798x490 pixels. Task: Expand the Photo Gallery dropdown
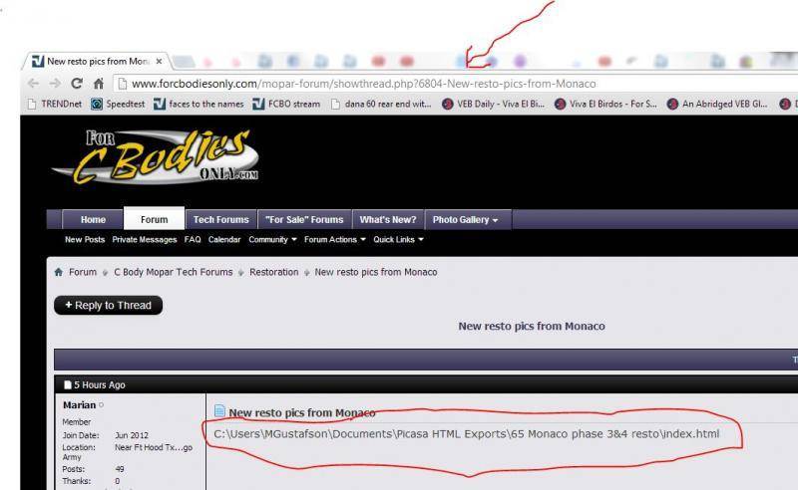(x=464, y=219)
